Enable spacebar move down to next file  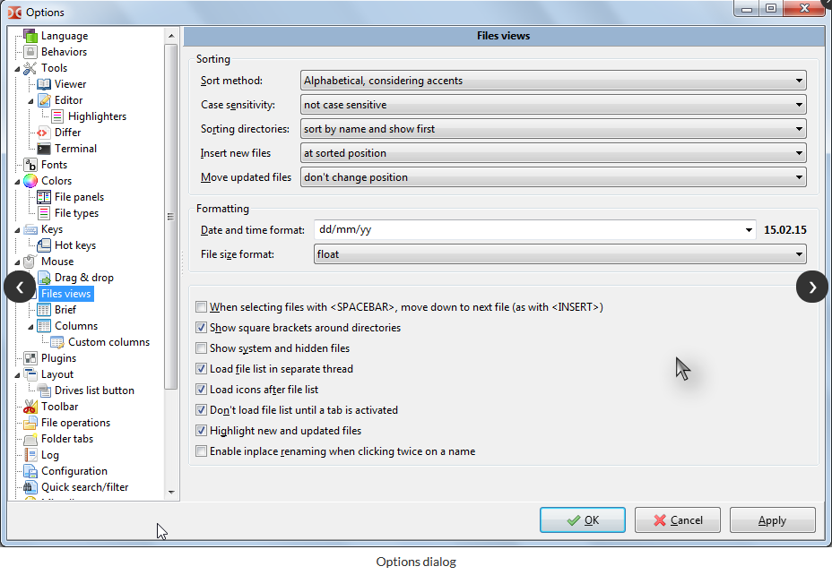pos(201,307)
